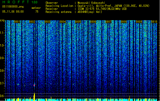Click the 0.9 frequency axis label
The height and width of the screenshot is (101, 160).
[x=2, y=58]
